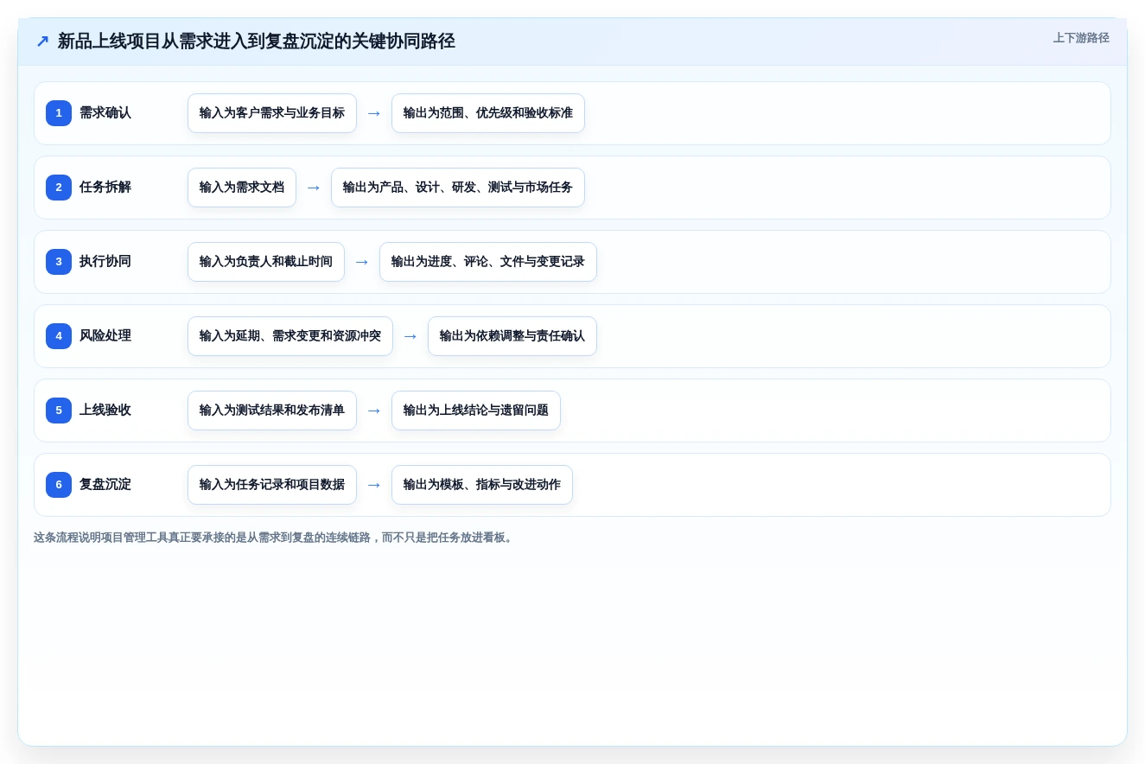
Task: Open the 输出为产品、设计、研发、测试与市场任务 box
Action: 458,188
